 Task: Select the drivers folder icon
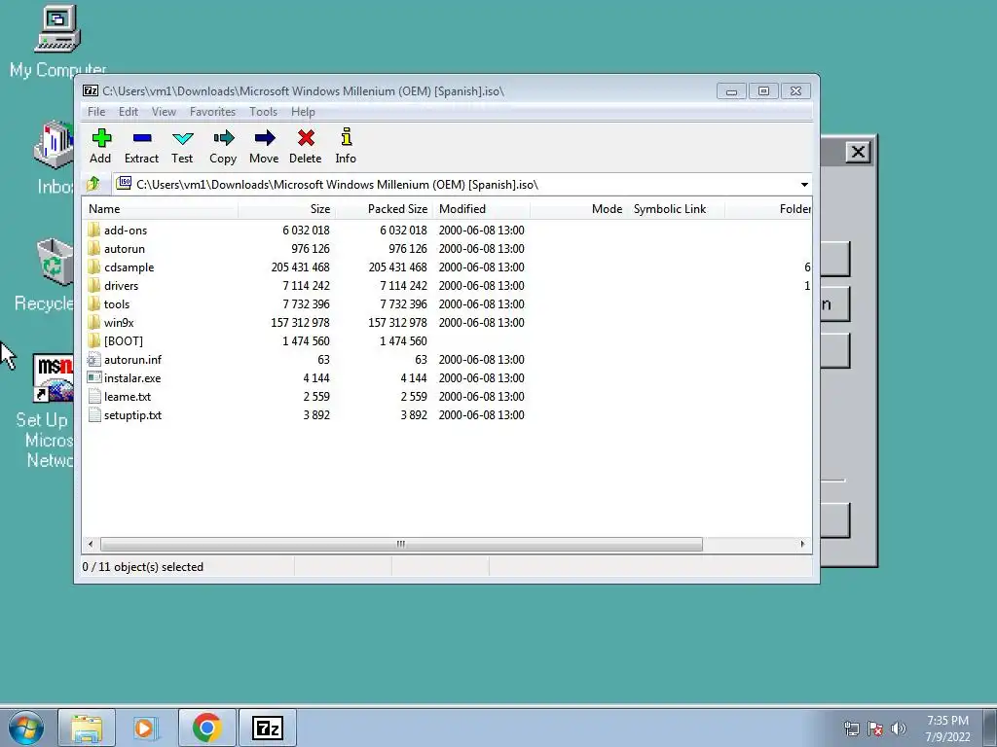pyautogui.click(x=94, y=285)
